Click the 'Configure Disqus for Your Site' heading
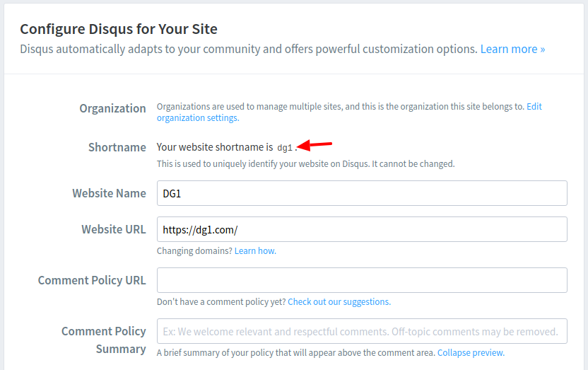This screenshot has width=588, height=370. 119,29
